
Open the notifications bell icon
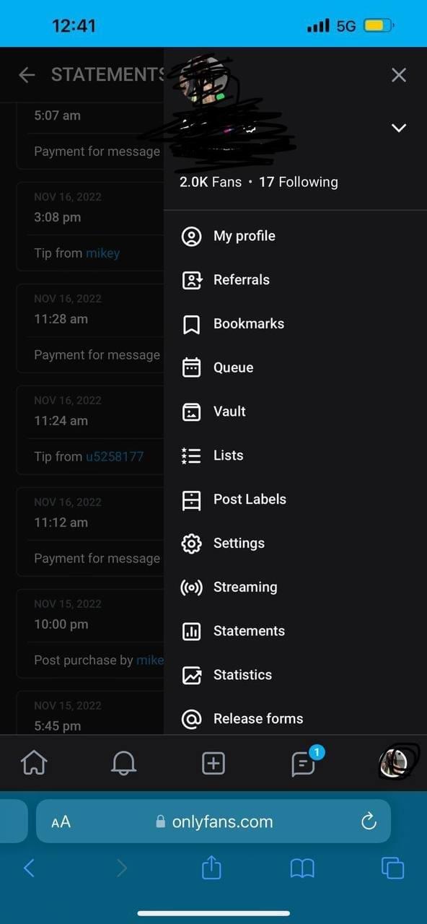click(x=123, y=762)
